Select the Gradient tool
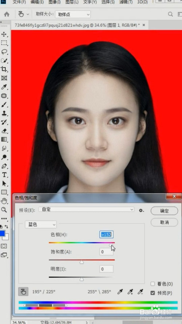This screenshot has width=182, height=324. [4, 140]
